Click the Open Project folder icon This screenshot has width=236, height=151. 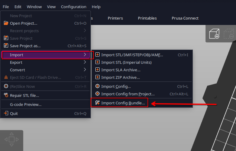(6, 23)
